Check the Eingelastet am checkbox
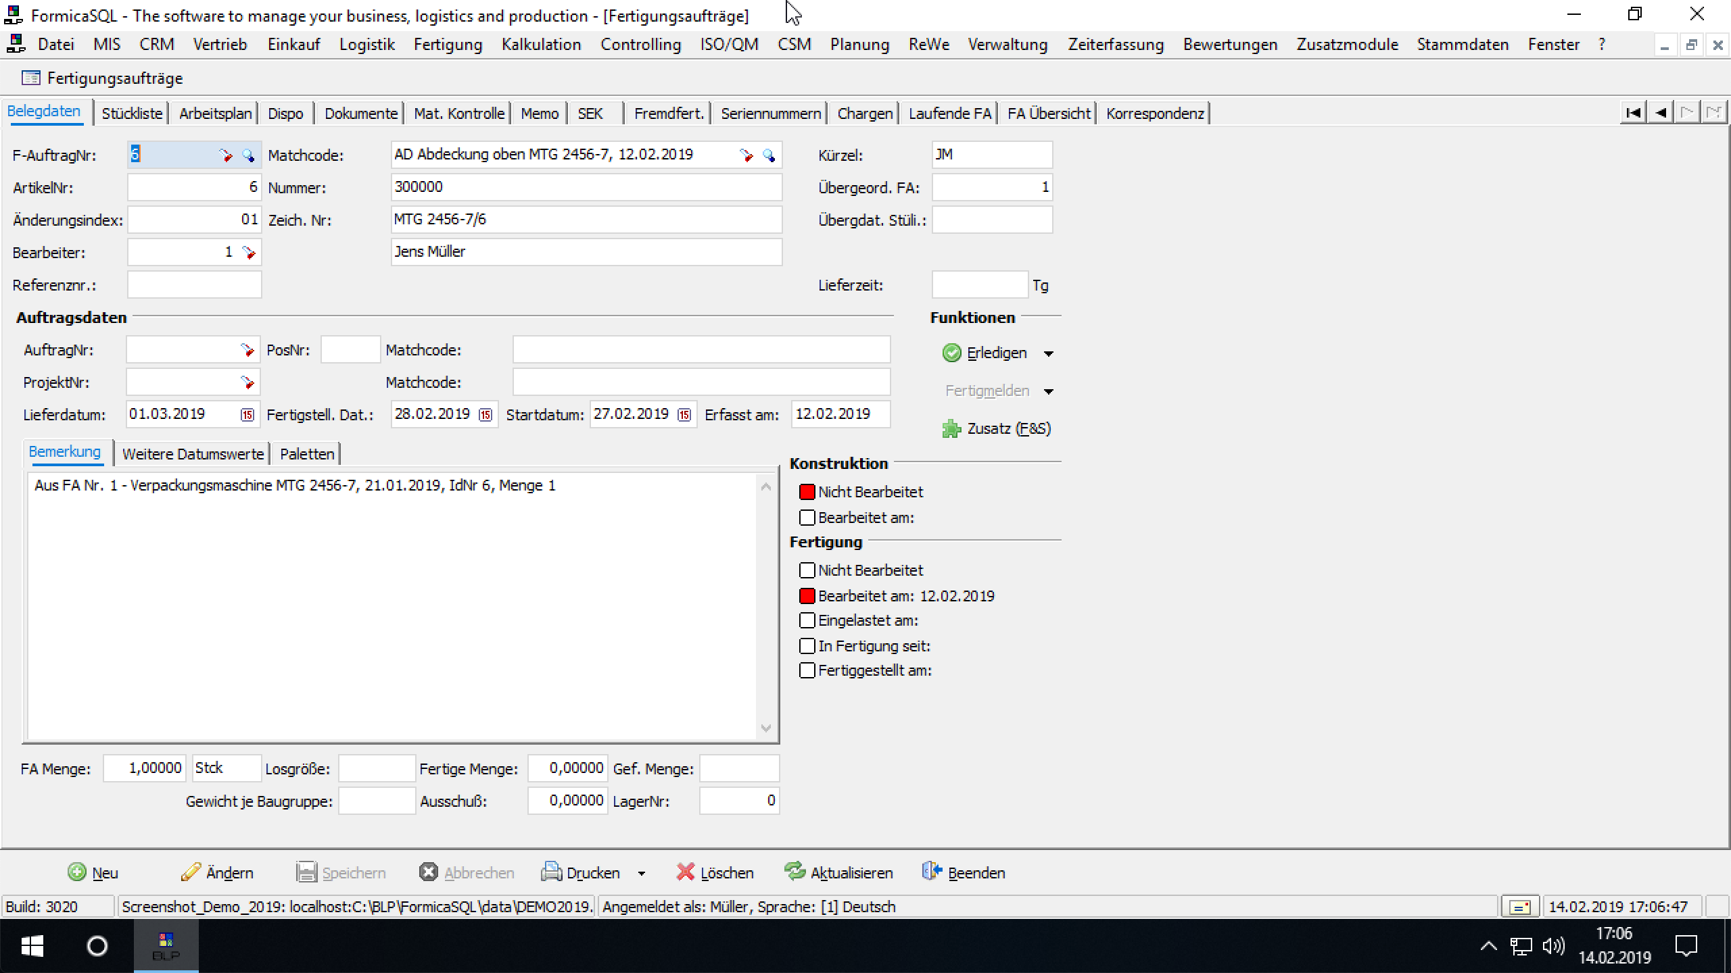 click(x=807, y=620)
